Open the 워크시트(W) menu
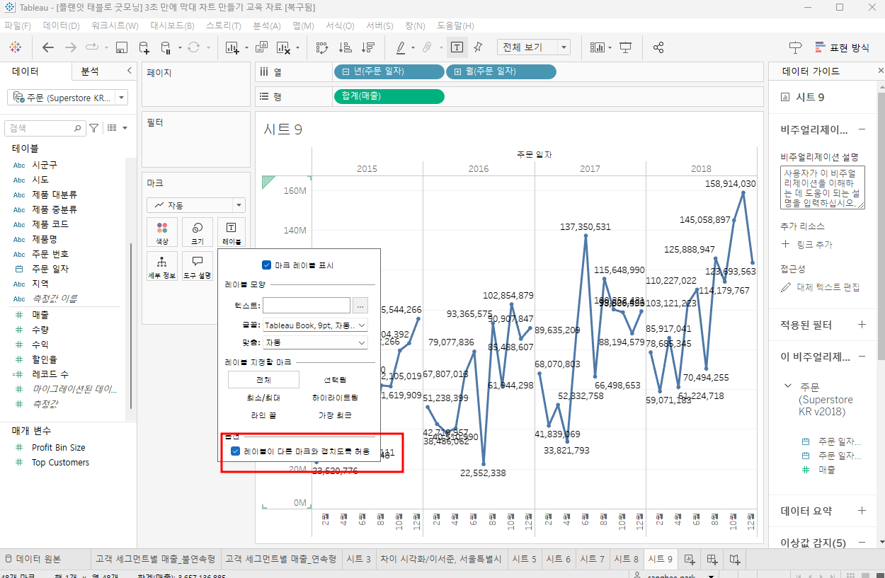Image resolution: width=885 pixels, height=578 pixels. [115, 25]
